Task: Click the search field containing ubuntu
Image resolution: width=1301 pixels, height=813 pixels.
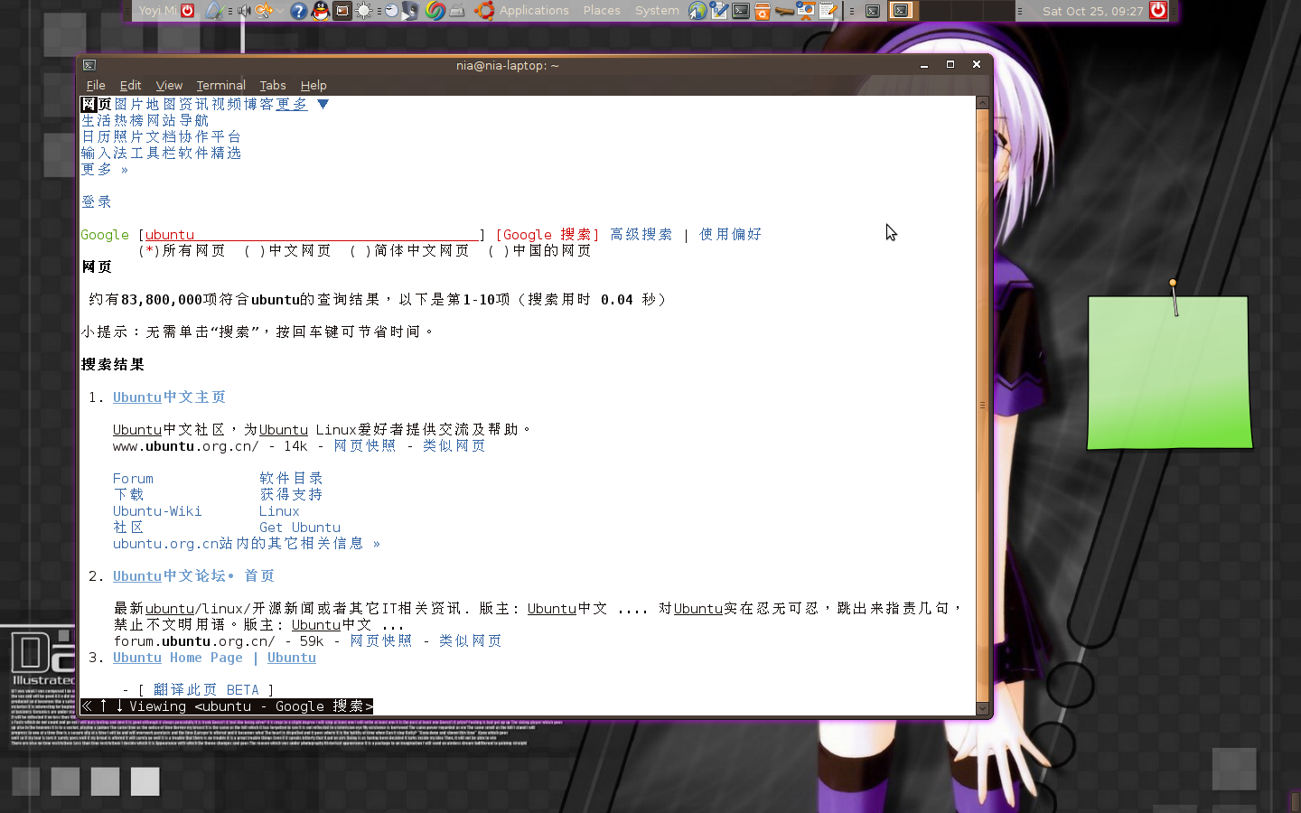Action: tap(312, 235)
